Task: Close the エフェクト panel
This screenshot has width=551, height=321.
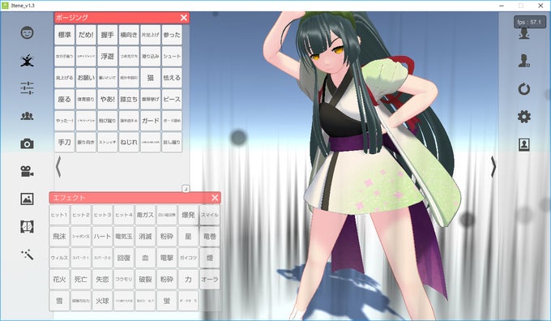Action: click(x=215, y=198)
